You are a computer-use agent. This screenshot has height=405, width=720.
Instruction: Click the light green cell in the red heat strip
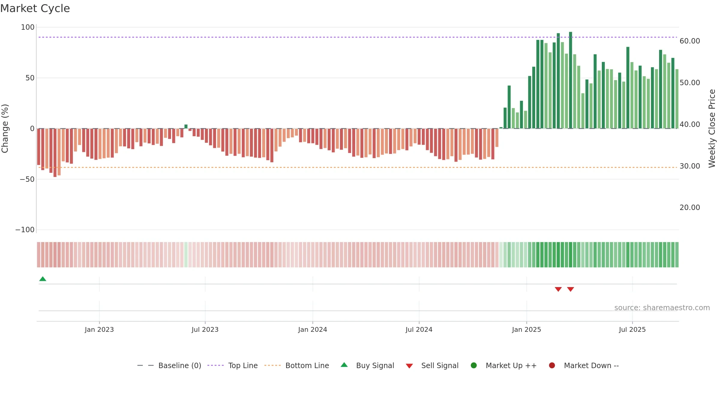pos(186,255)
